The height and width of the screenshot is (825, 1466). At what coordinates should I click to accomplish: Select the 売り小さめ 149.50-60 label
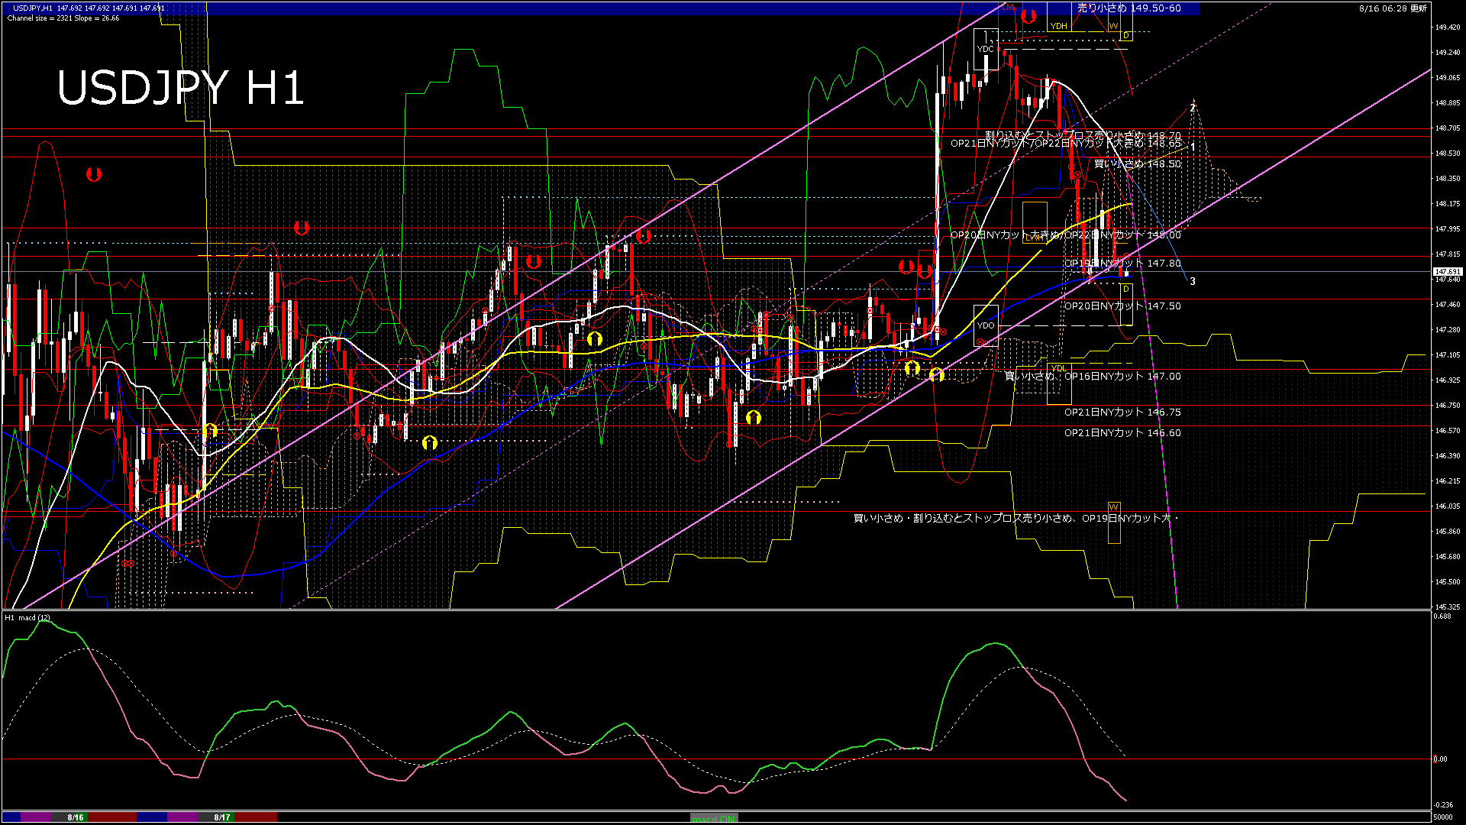coord(1129,8)
